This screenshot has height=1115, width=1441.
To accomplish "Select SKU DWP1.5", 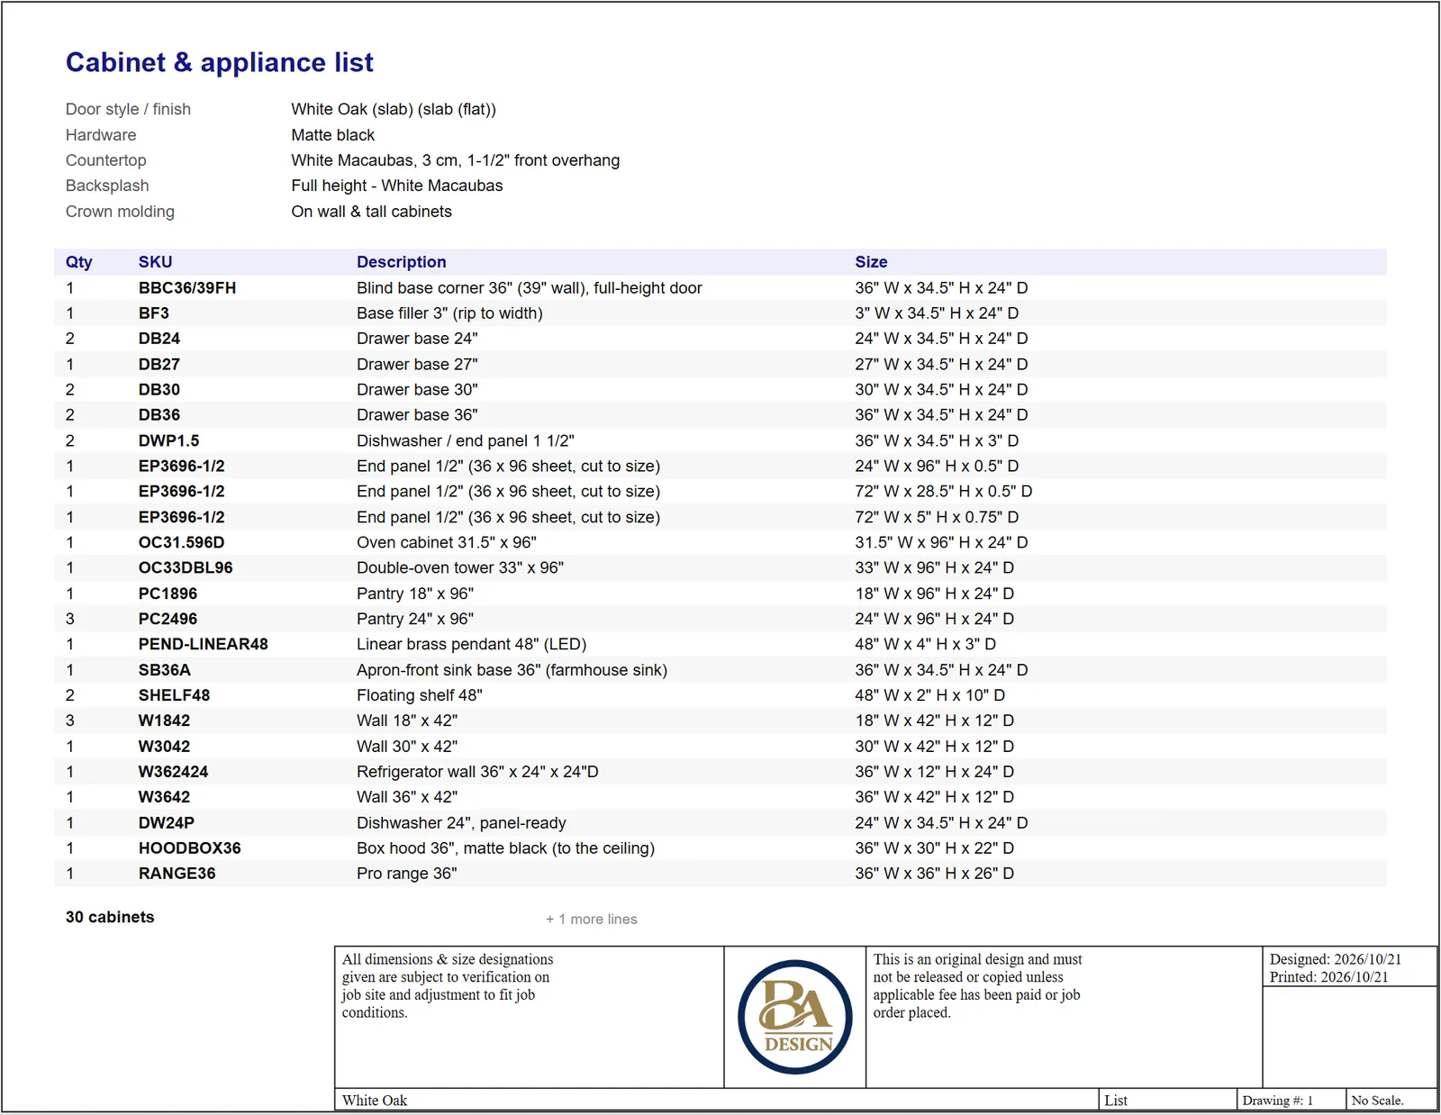I will [x=168, y=441].
